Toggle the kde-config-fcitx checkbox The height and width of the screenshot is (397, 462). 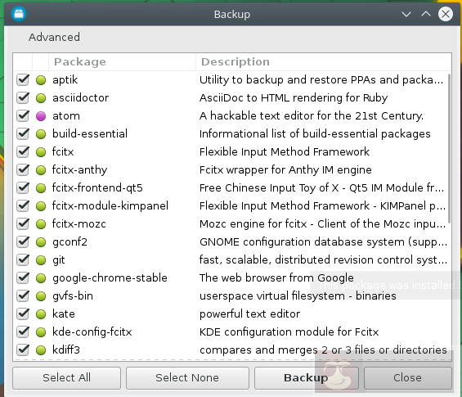click(x=23, y=332)
